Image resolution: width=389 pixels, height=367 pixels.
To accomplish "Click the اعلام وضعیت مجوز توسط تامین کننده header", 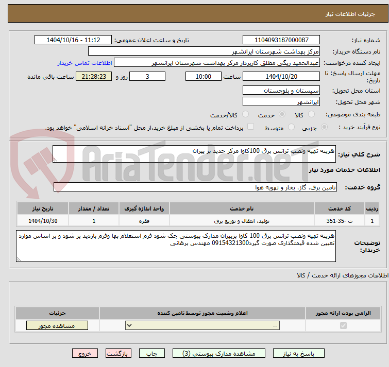I will coord(202,313).
